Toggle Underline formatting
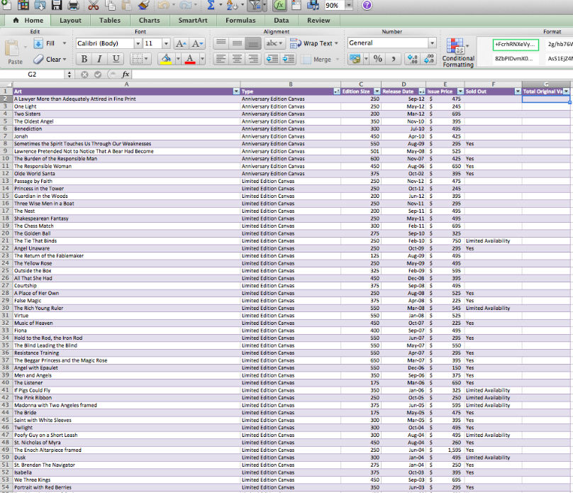573x493 pixels. pos(116,59)
